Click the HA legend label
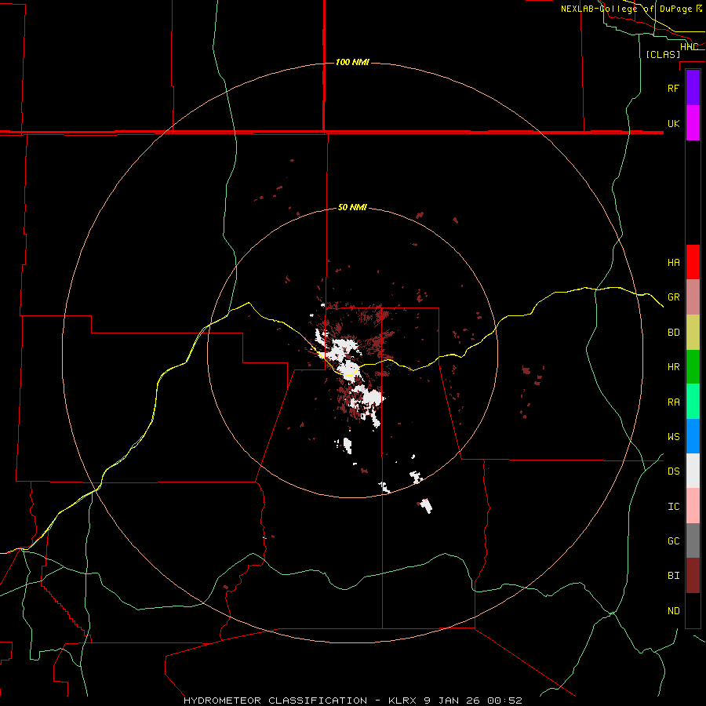Image resolution: width=706 pixels, height=706 pixels. tap(673, 263)
